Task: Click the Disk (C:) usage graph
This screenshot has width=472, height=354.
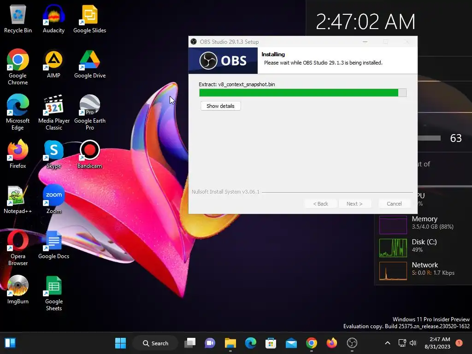Action: (x=393, y=248)
